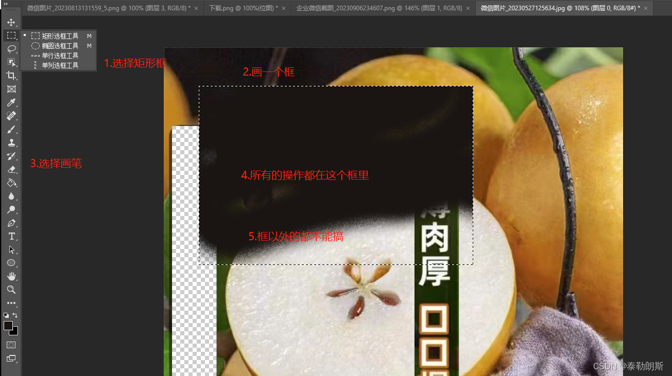Change the screen mode
The width and height of the screenshot is (672, 376).
[x=11, y=358]
